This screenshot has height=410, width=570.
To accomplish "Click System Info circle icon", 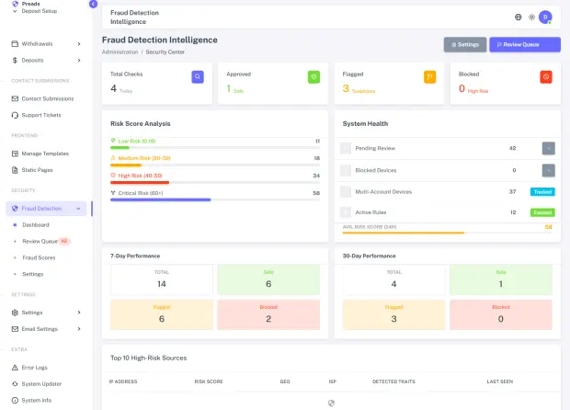I will point(15,400).
